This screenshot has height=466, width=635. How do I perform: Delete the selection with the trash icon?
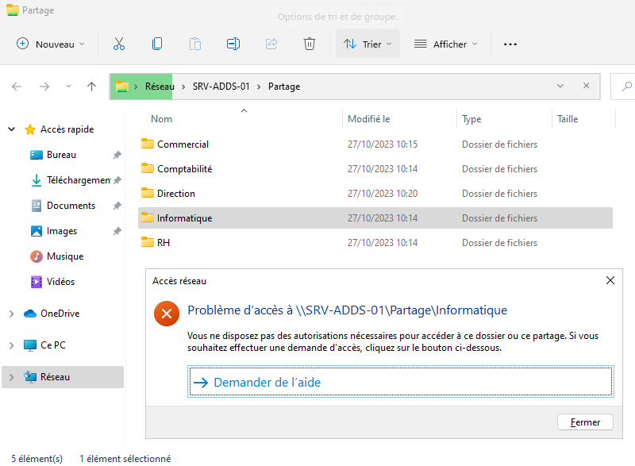[x=310, y=44]
